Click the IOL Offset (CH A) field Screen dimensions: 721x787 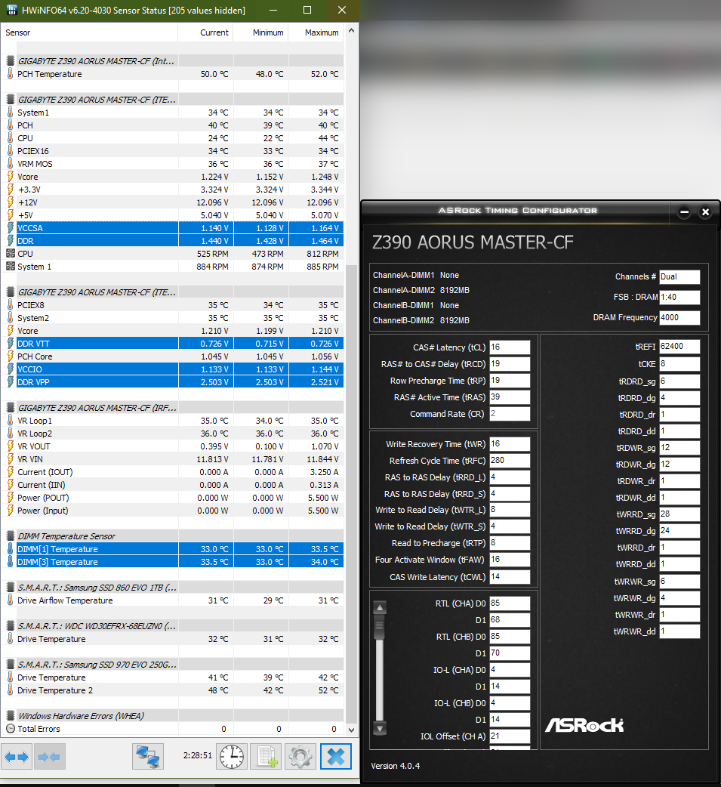(x=510, y=736)
